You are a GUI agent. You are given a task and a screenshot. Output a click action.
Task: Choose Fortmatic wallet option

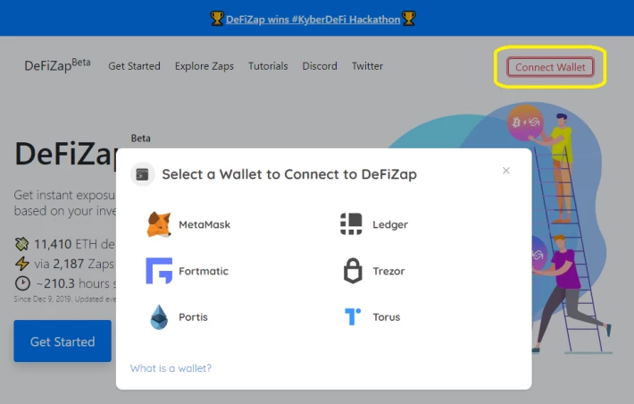[x=188, y=271]
